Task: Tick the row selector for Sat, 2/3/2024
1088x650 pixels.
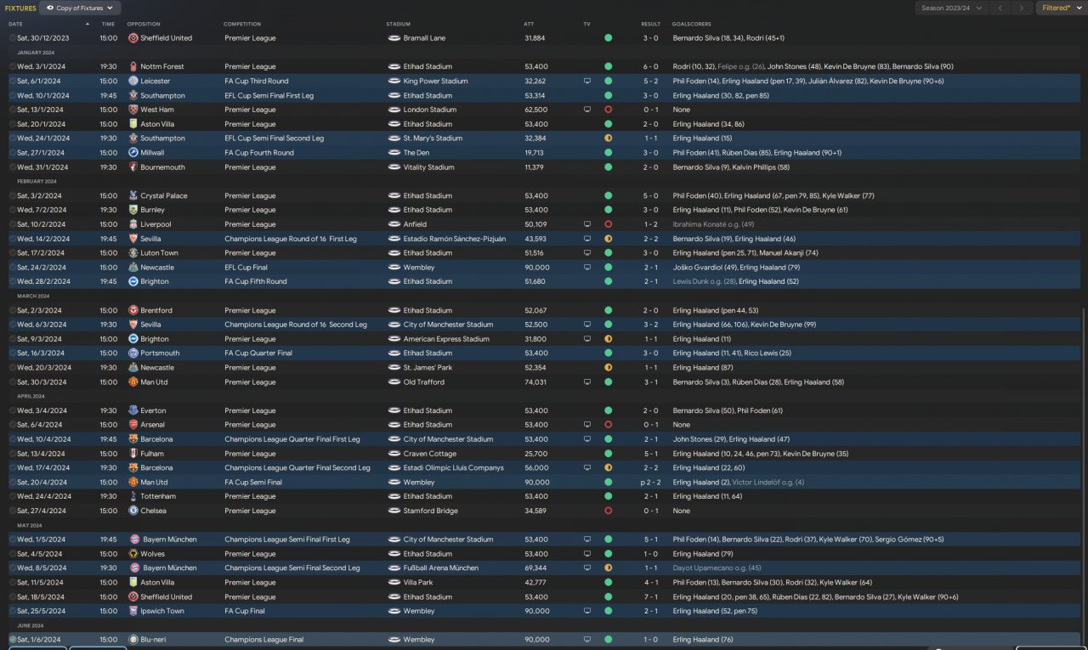Action: click(13, 310)
